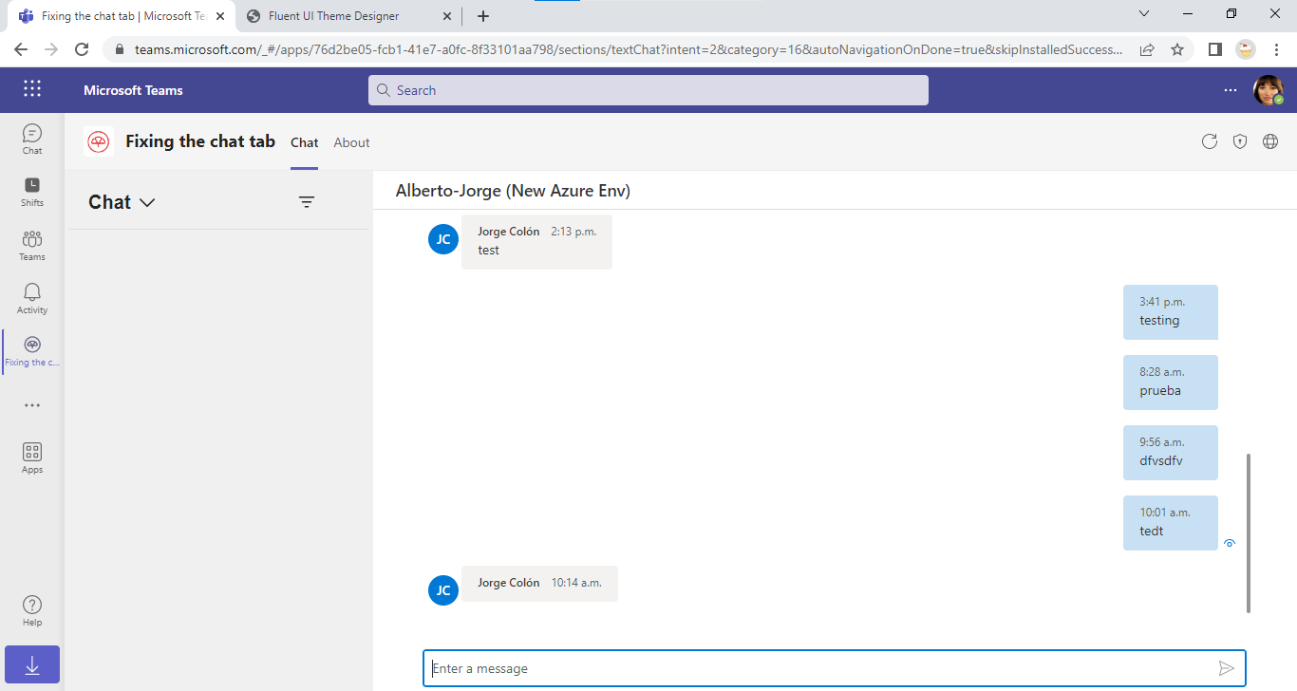Open Help from the sidebar
This screenshot has width=1297, height=691.
click(31, 607)
